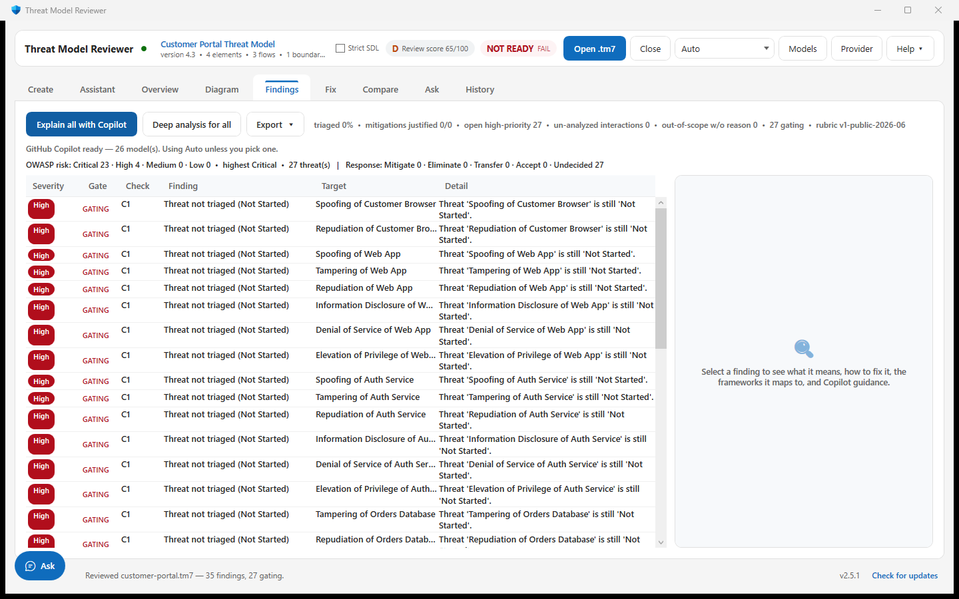The image size is (959, 599).
Task: Sort by the Finding column header
Action: pos(183,186)
